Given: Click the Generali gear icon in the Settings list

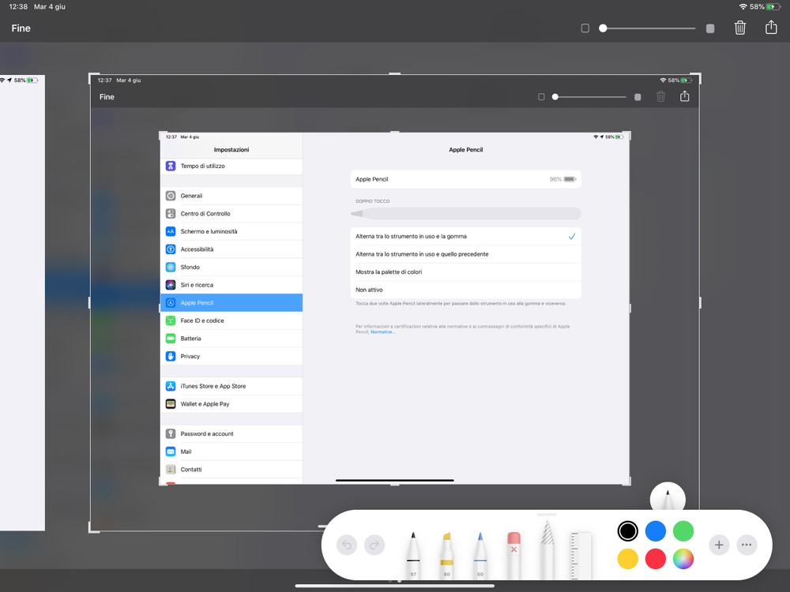Looking at the screenshot, I should point(171,195).
